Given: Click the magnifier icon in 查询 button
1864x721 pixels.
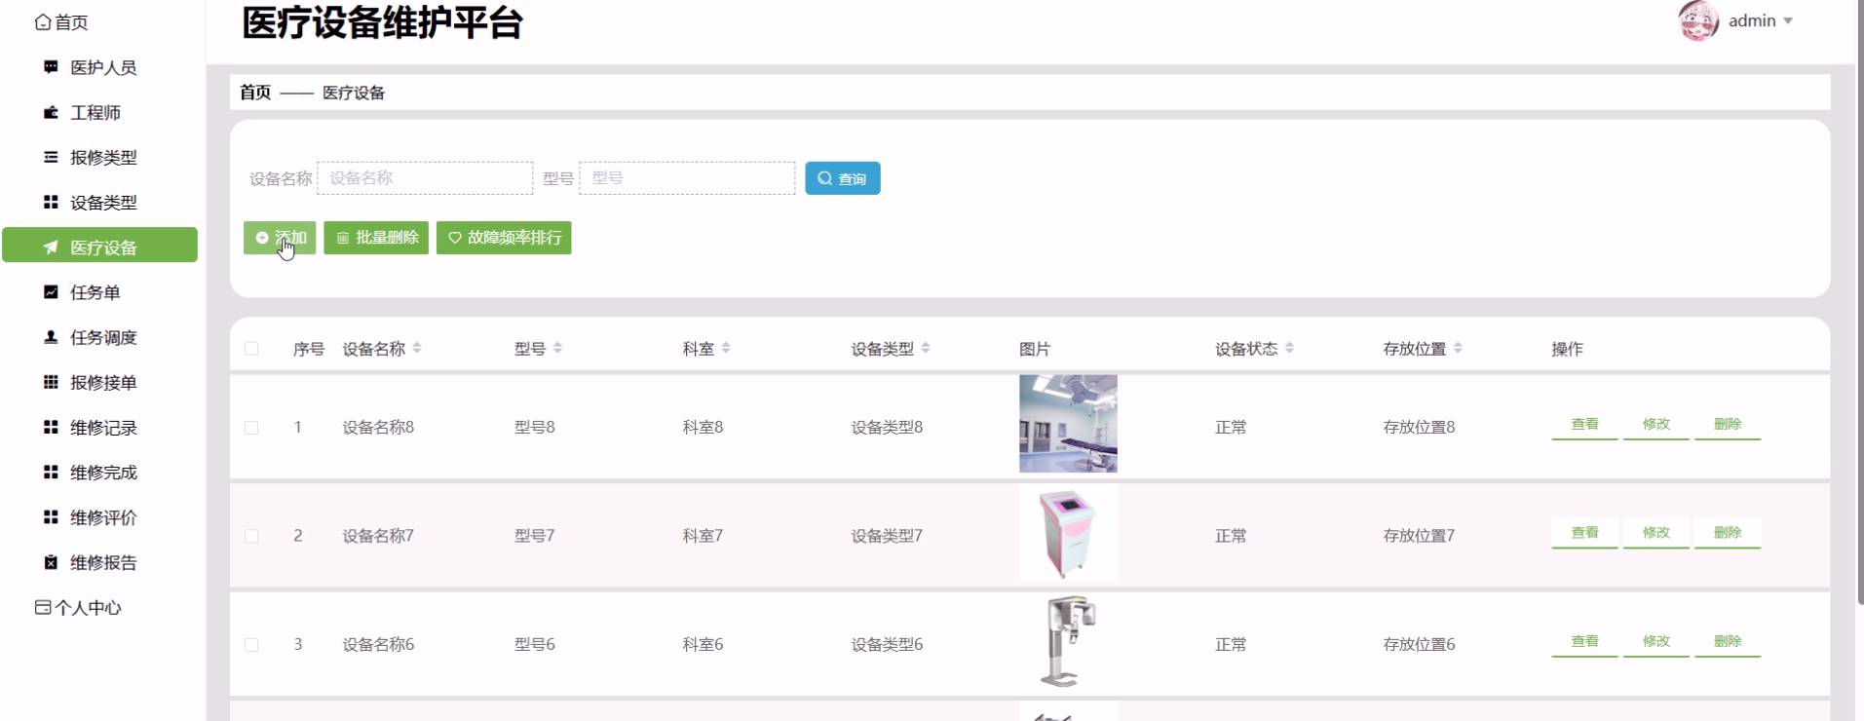Looking at the screenshot, I should (825, 178).
